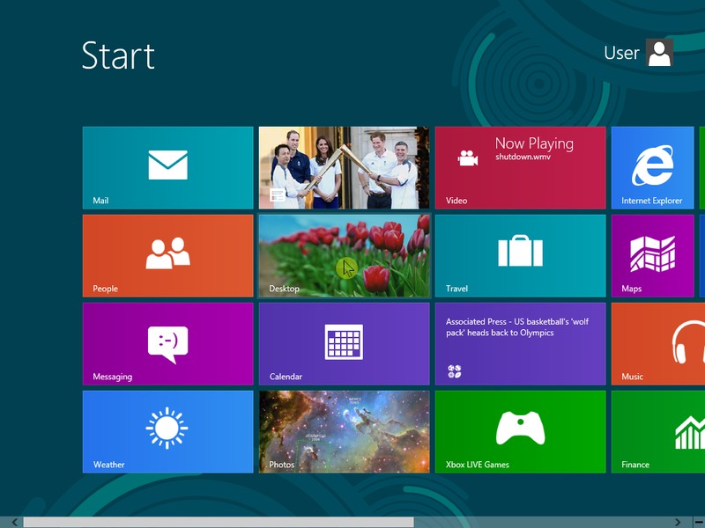The height and width of the screenshot is (528, 705).
Task: Open the Olympic torch news photo tile
Action: click(x=344, y=167)
